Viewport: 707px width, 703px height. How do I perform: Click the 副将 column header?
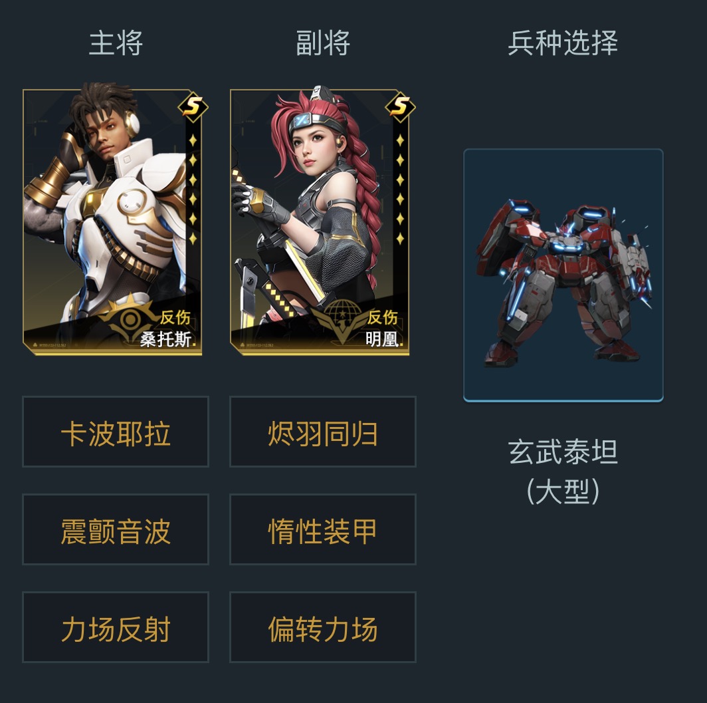coord(323,43)
